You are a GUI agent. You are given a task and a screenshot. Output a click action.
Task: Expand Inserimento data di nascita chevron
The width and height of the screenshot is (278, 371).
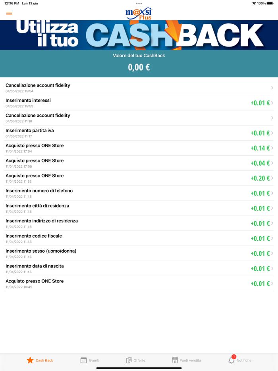[272, 268]
